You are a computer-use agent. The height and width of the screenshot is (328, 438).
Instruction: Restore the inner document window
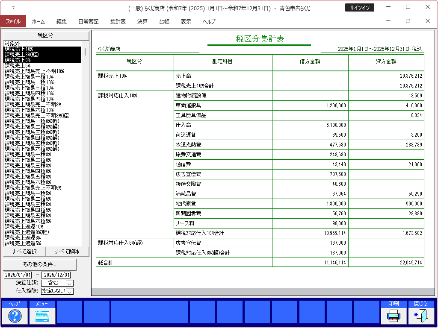tap(408, 21)
